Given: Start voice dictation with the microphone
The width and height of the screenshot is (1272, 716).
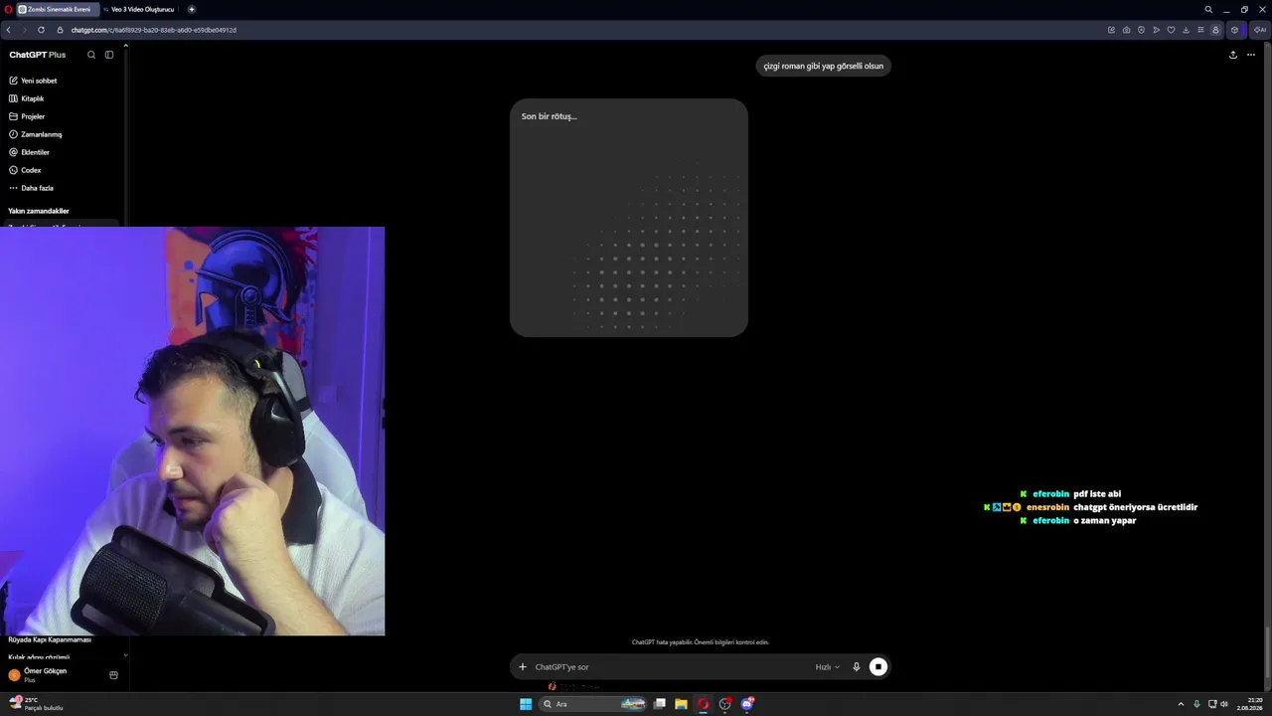Looking at the screenshot, I should coord(857,667).
